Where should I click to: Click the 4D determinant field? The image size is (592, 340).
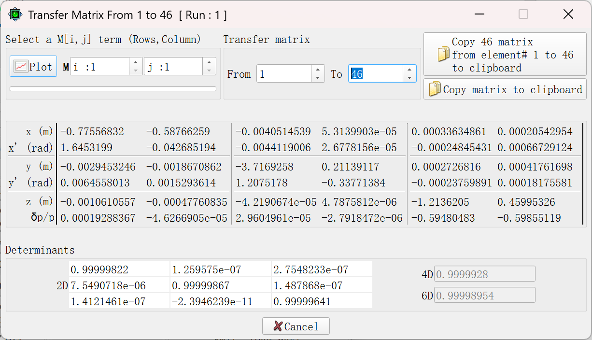485,274
